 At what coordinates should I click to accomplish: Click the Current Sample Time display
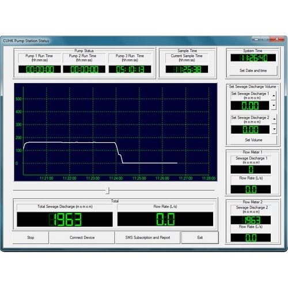187,69
